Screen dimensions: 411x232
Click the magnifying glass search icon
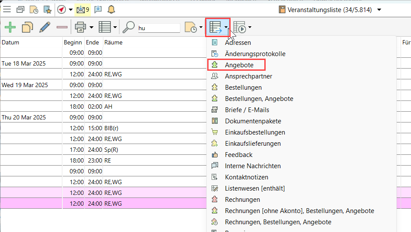[x=128, y=28]
